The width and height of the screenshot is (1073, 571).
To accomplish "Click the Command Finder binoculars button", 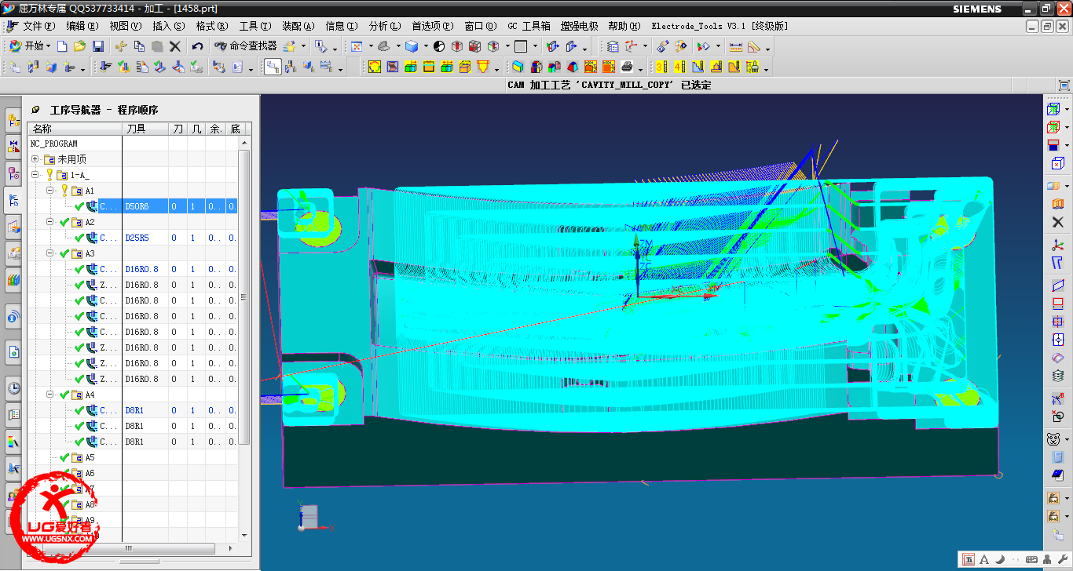I will point(245,46).
